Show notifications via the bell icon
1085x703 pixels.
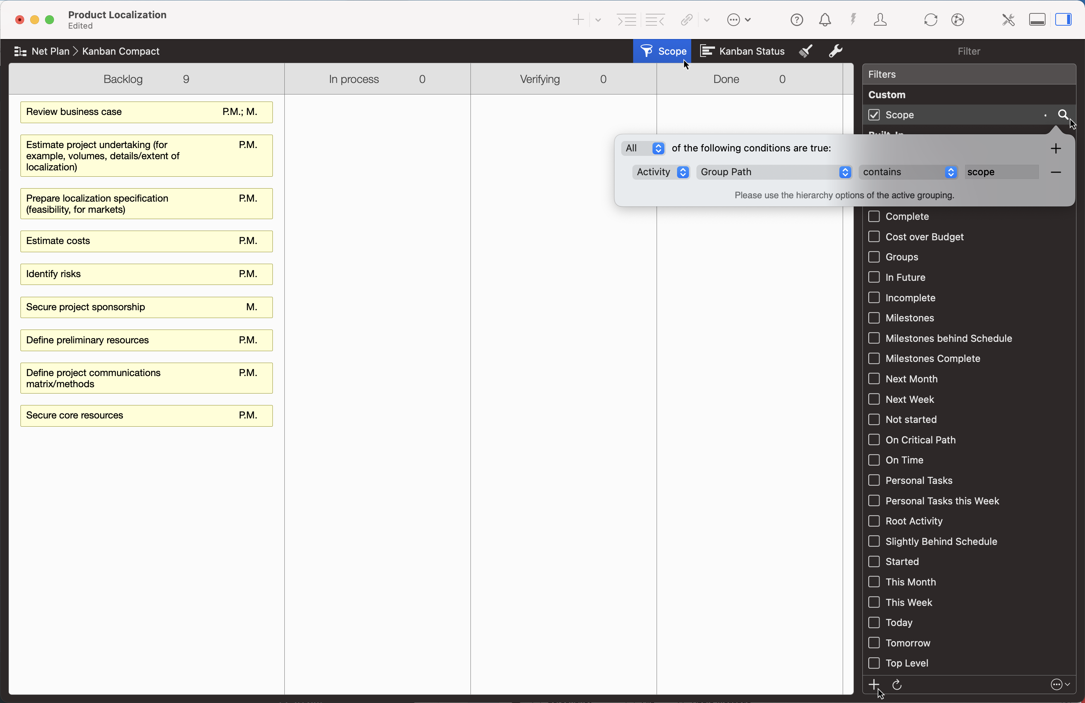[825, 20]
